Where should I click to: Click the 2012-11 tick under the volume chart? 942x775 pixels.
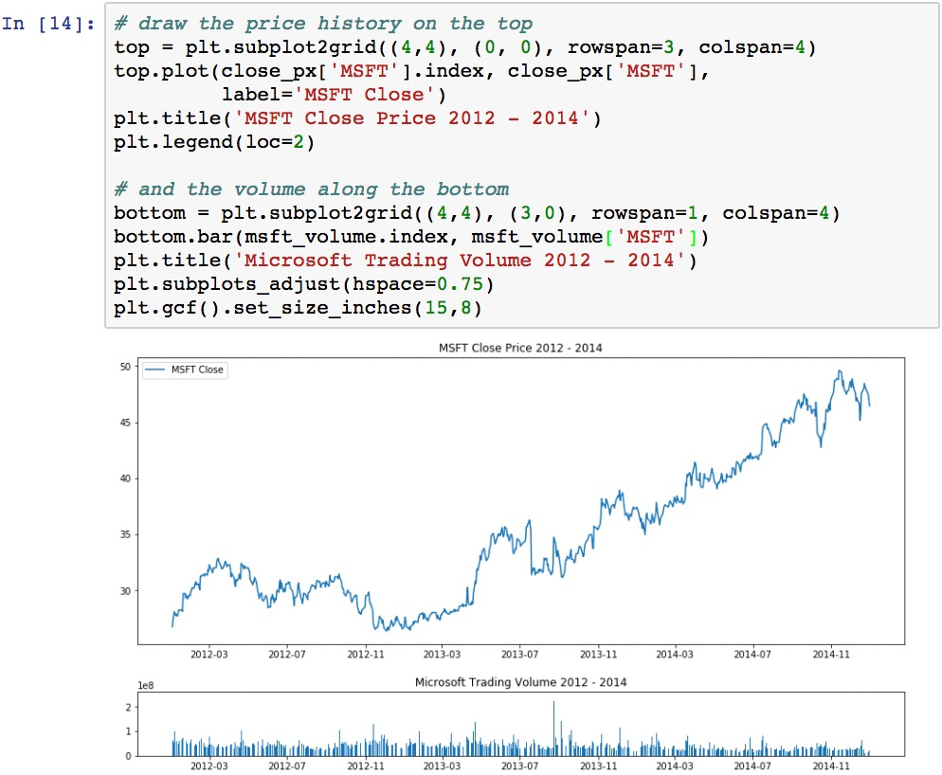pyautogui.click(x=365, y=766)
